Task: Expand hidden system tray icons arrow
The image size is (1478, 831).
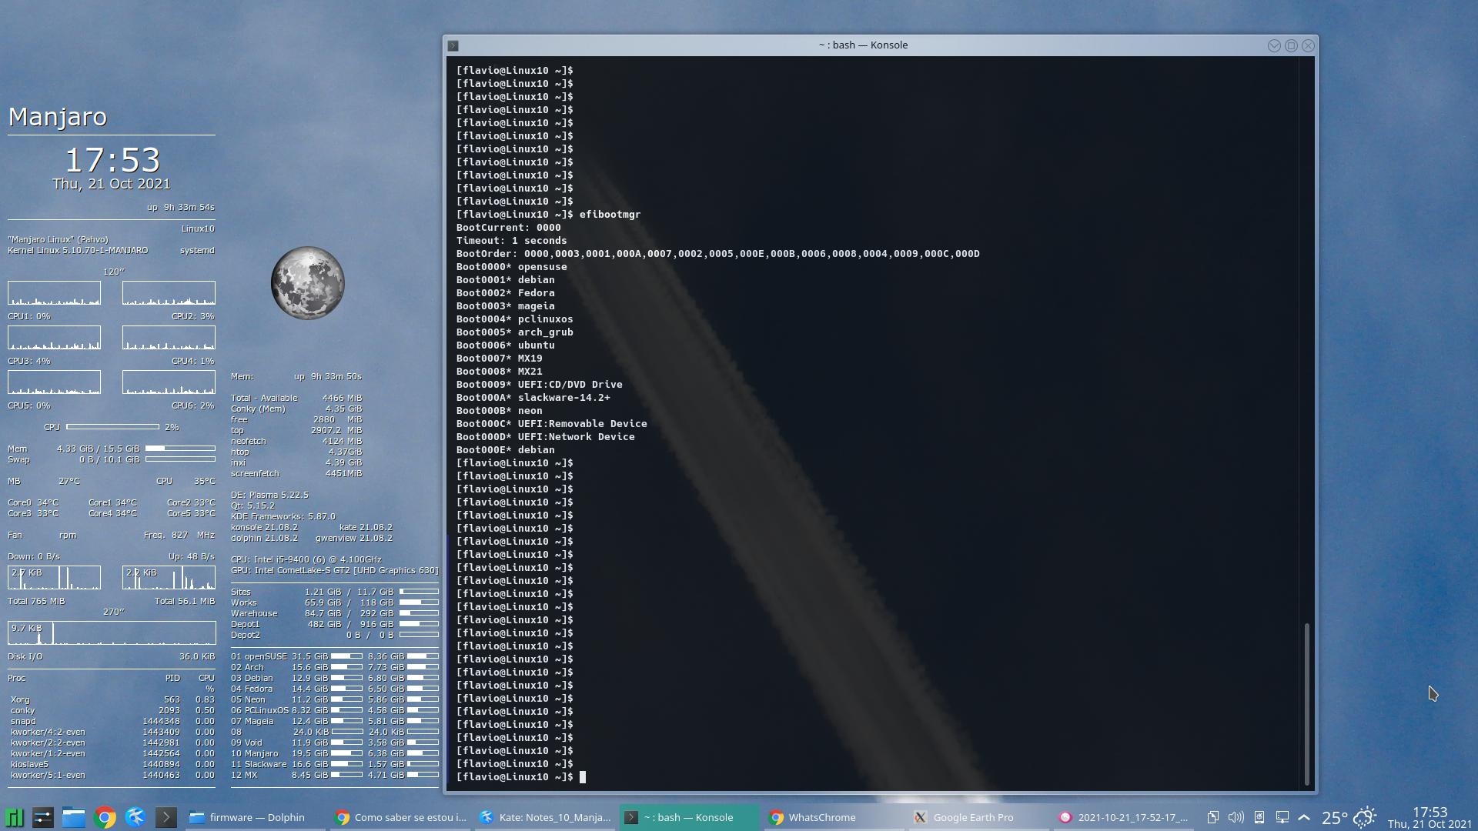Action: tap(1304, 817)
